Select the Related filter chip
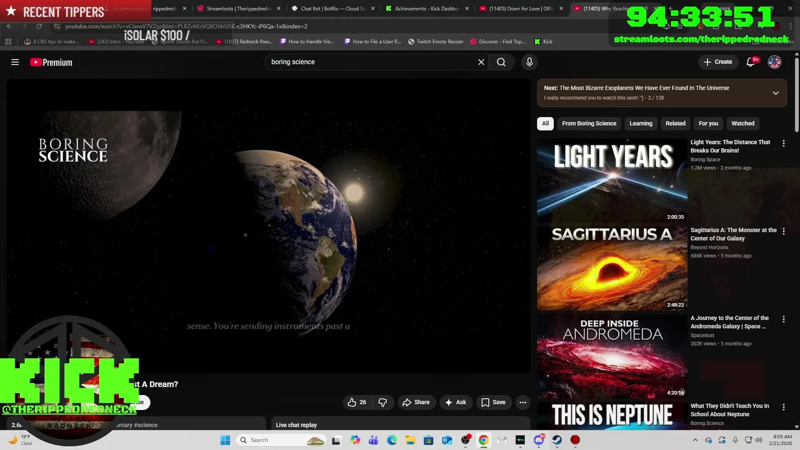Viewport: 800px width, 450px height. pos(675,123)
